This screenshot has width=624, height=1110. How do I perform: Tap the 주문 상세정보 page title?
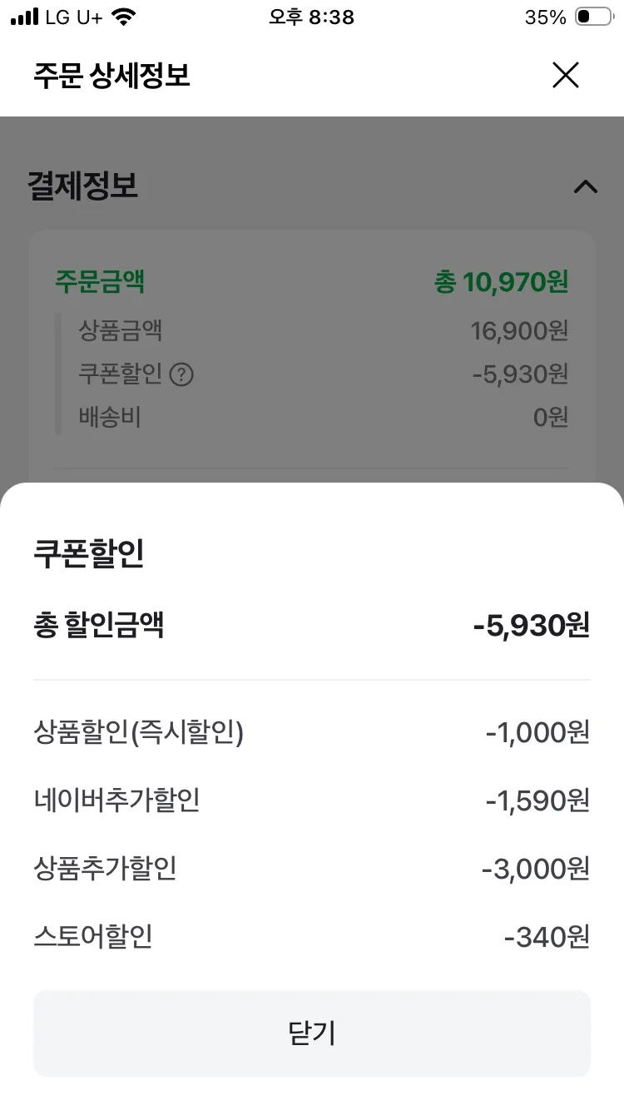point(111,76)
